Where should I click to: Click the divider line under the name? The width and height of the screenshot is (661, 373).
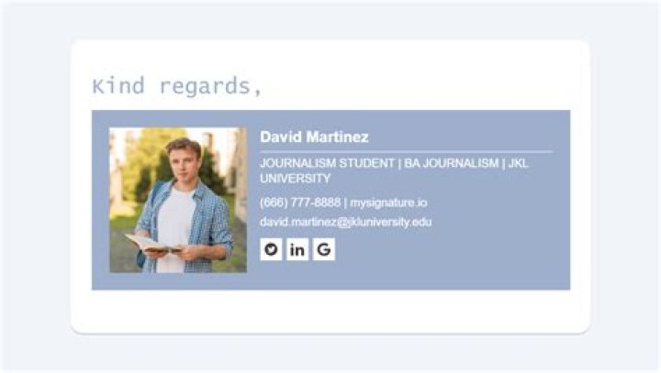pos(406,151)
